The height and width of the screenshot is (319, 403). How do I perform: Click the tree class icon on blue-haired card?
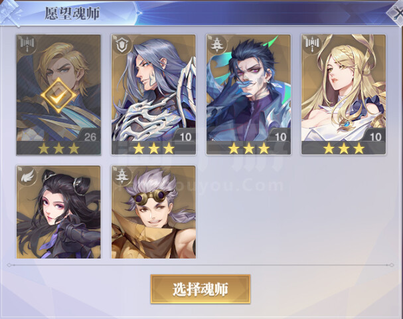(216, 45)
